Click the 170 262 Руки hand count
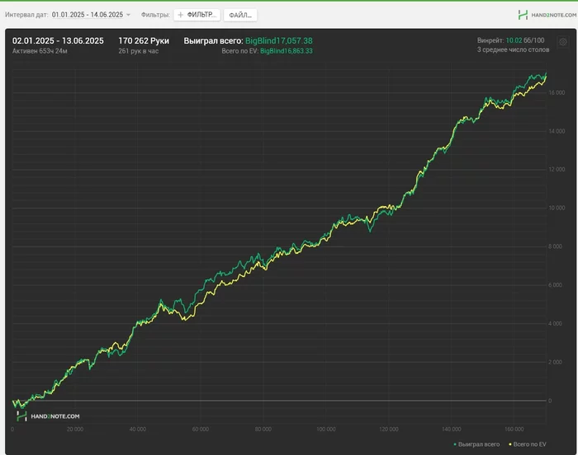 point(144,41)
